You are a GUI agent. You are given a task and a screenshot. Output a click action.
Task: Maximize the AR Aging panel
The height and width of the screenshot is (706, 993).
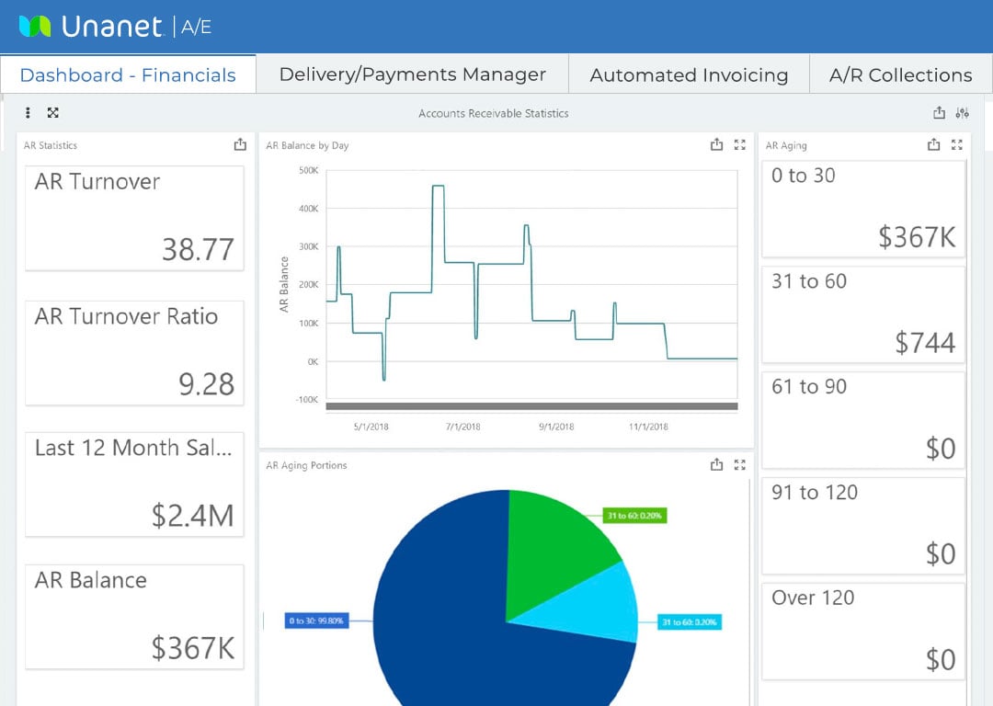click(x=957, y=144)
